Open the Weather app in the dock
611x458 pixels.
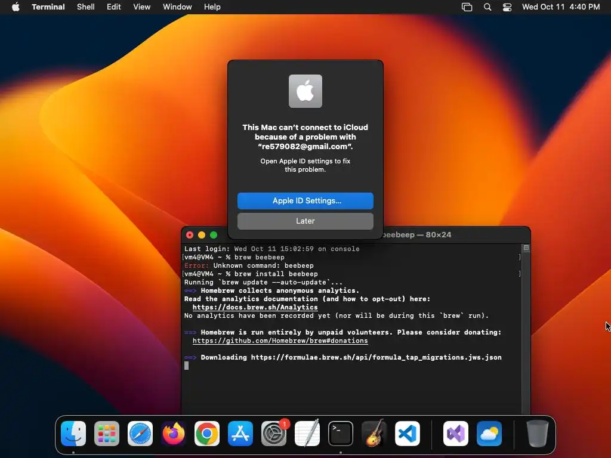(x=489, y=434)
